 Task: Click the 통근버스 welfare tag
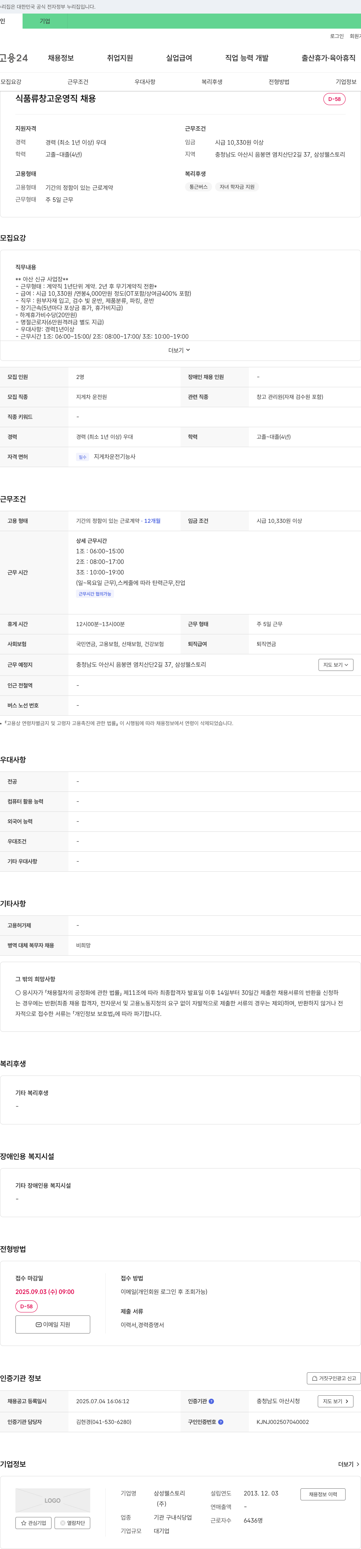pos(198,187)
